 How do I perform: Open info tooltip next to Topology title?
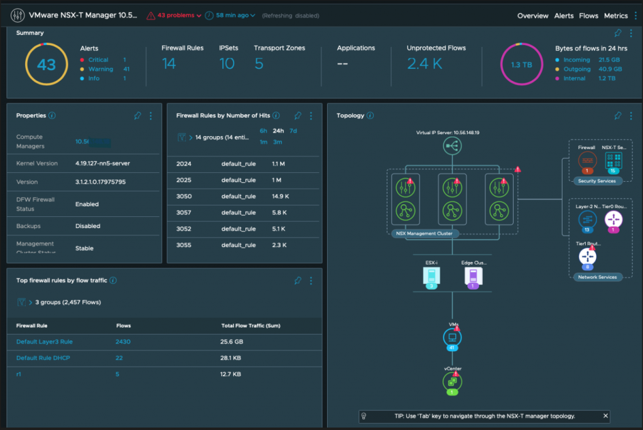[370, 115]
